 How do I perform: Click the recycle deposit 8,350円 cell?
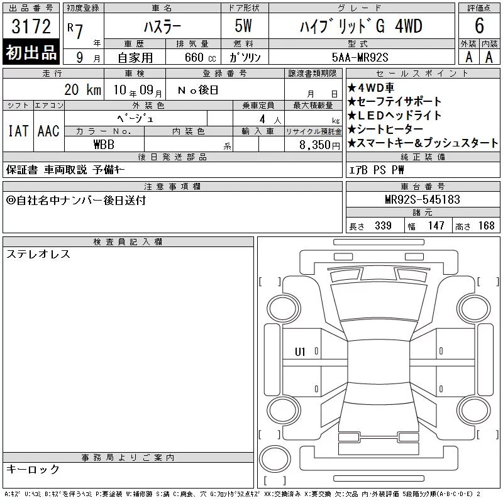point(313,145)
